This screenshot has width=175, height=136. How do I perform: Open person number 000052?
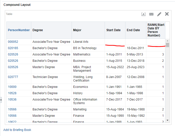[x=13, y=42]
